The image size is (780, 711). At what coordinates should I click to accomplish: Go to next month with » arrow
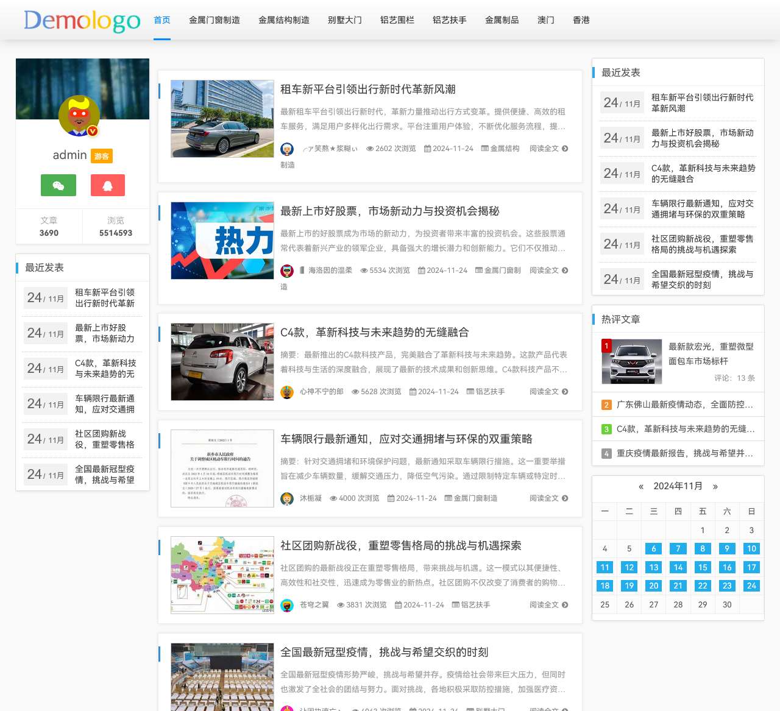pos(715,486)
